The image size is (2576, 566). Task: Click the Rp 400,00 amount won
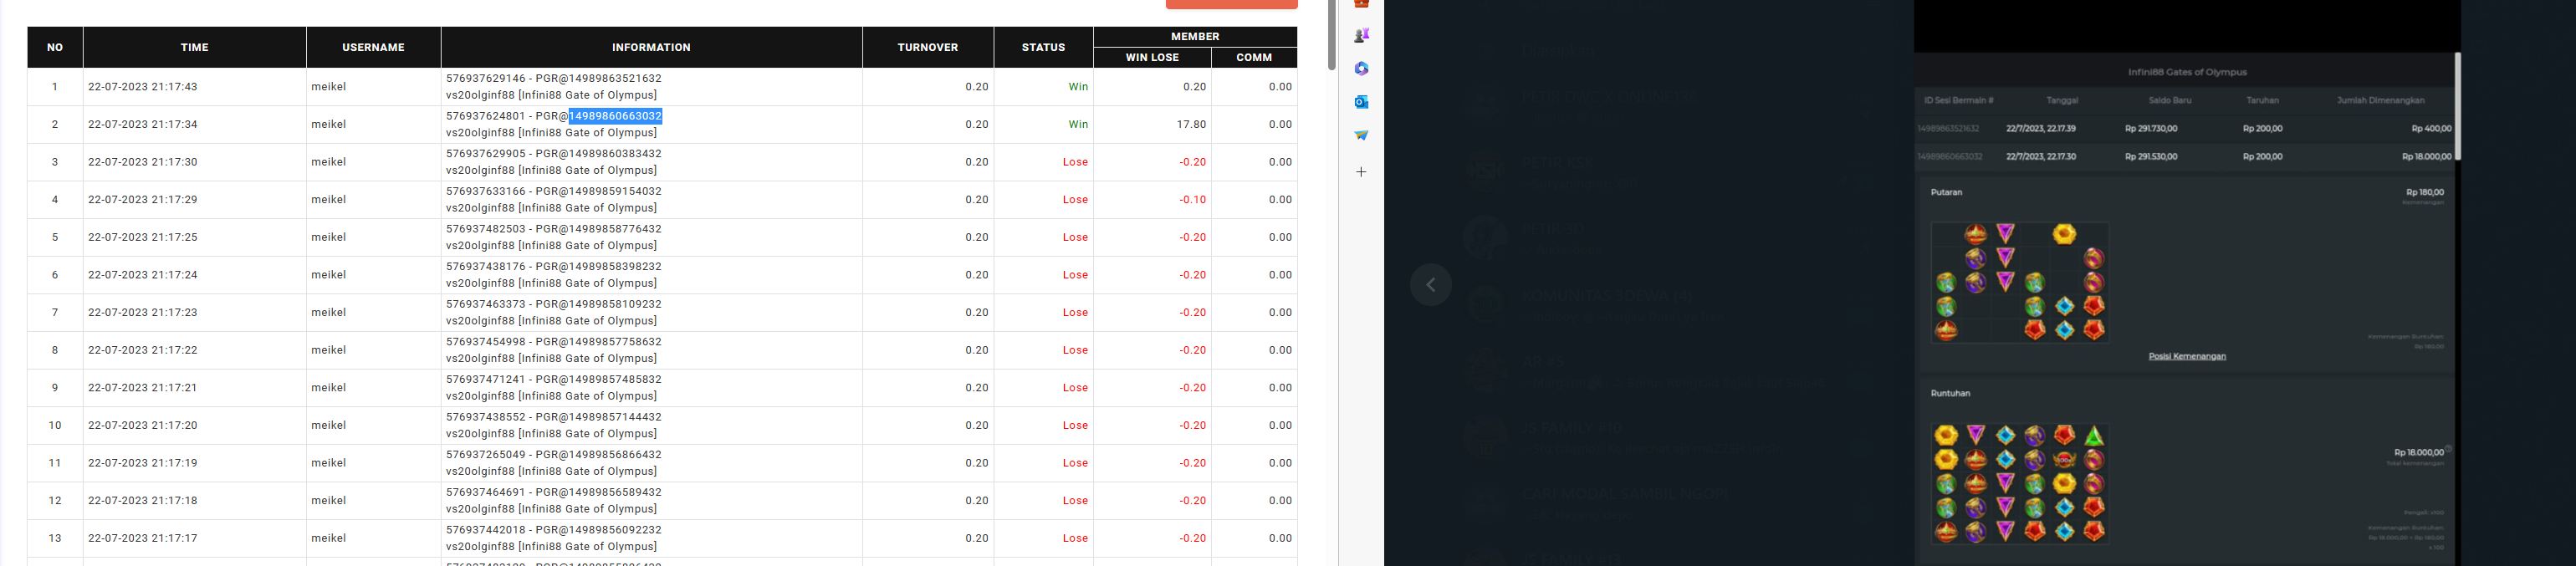[x=2431, y=128]
